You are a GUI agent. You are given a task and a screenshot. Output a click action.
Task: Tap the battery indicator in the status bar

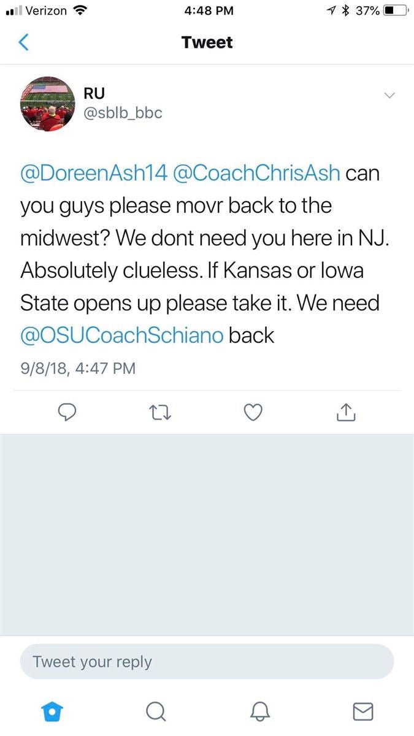click(x=396, y=10)
